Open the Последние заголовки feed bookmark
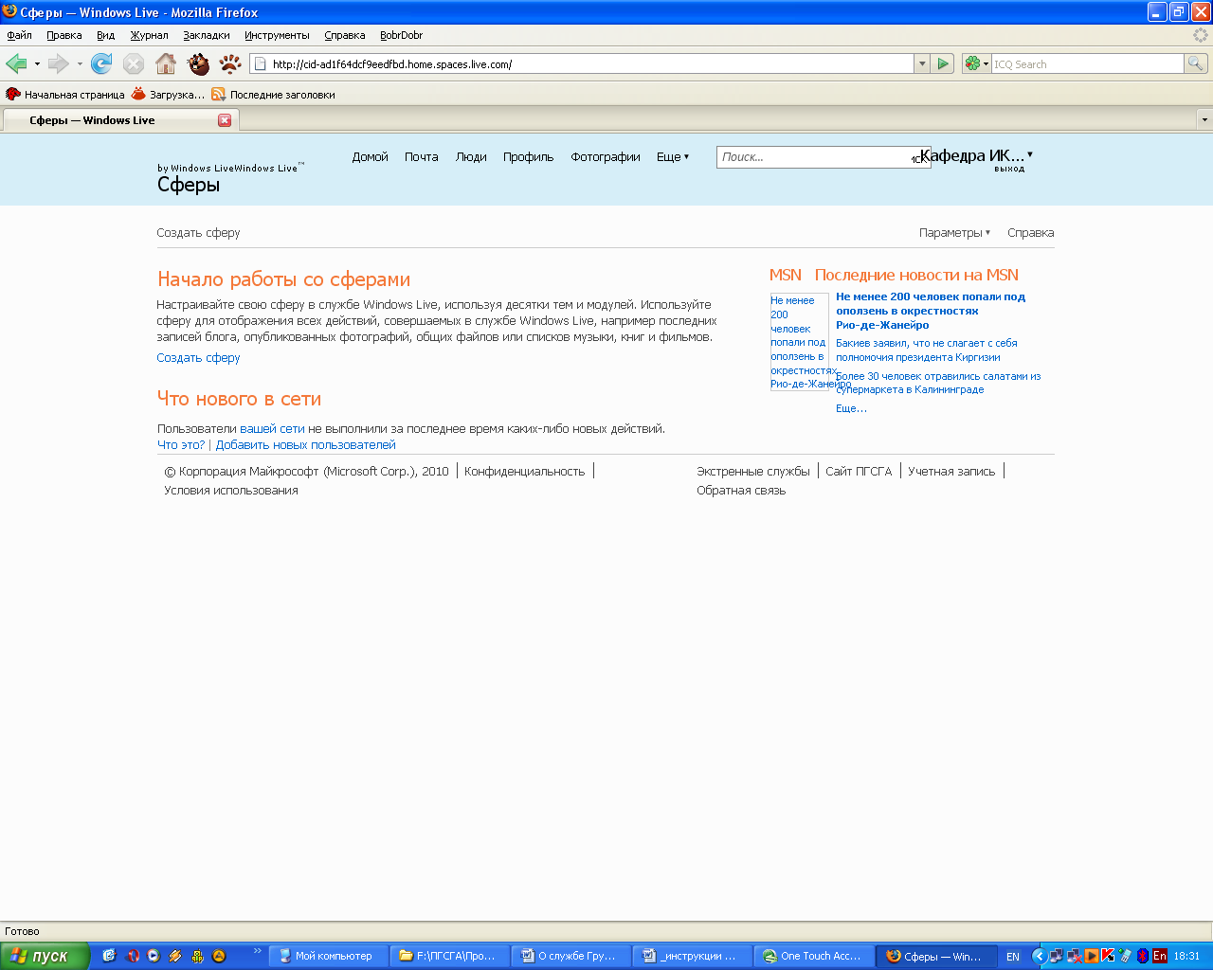 273,95
